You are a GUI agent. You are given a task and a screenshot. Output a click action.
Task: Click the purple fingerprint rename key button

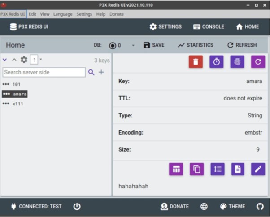click(x=237, y=61)
